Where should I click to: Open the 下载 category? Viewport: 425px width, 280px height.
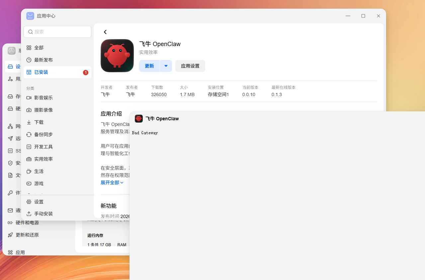pos(57,122)
